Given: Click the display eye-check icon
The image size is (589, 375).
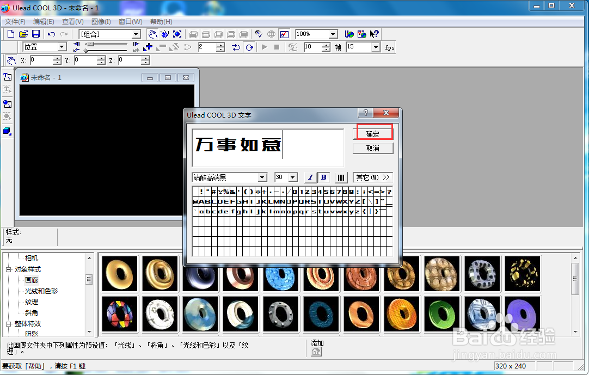Looking at the screenshot, I should (259, 34).
